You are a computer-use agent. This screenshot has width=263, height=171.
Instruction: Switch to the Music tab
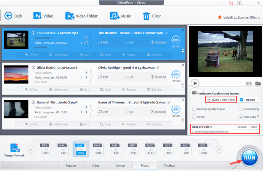tap(145, 166)
